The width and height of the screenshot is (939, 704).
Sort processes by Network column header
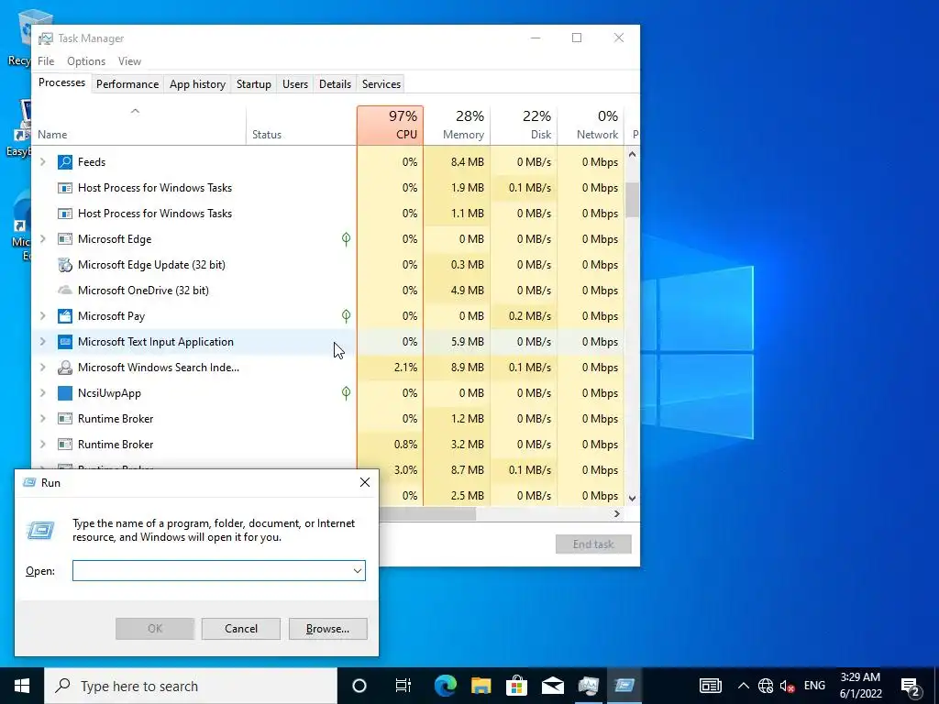pyautogui.click(x=591, y=126)
